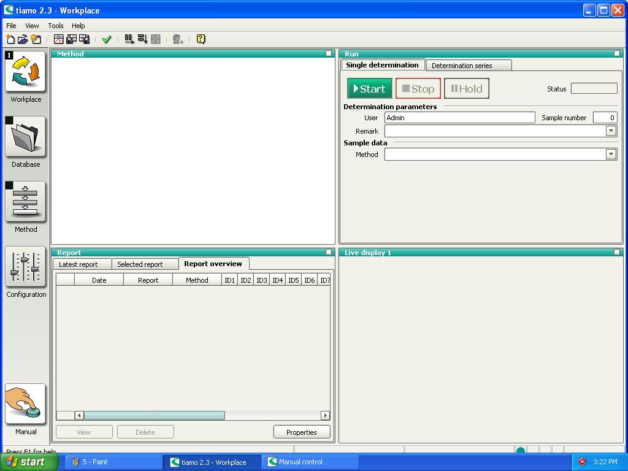Click the open workplace folder icon
Screen dimensions: 628x471
23,39
